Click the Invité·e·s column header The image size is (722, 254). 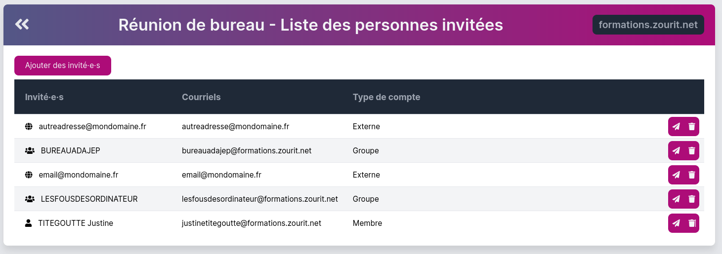[44, 97]
